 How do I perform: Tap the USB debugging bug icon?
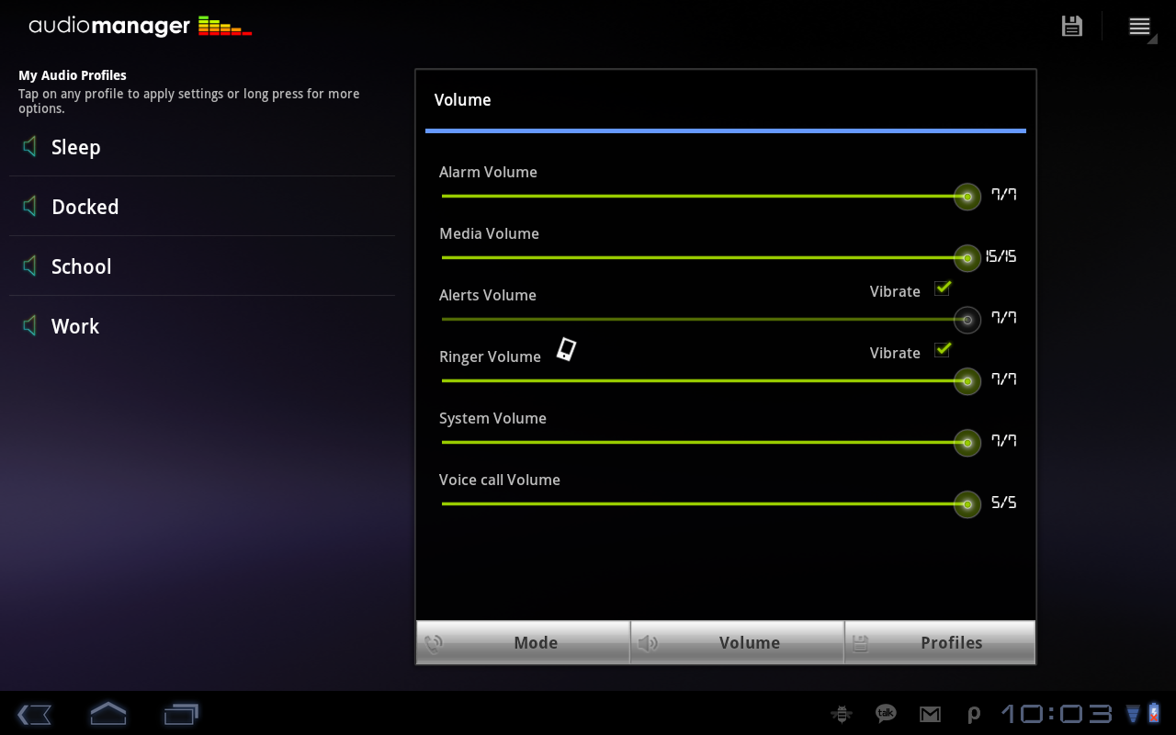coord(841,714)
